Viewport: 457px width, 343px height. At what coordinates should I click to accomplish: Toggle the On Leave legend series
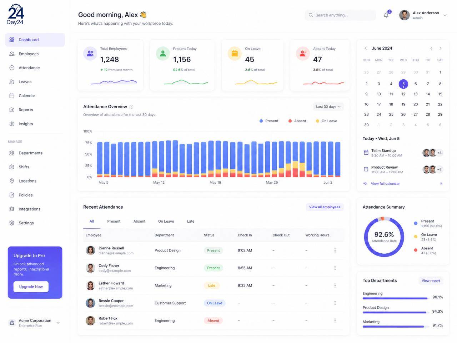[x=326, y=121]
